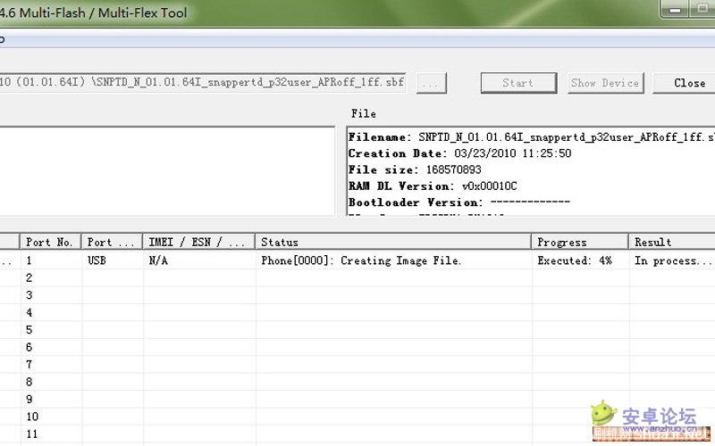Click the 'In process...' result cell
This screenshot has height=446, width=715.
pyautogui.click(x=673, y=260)
